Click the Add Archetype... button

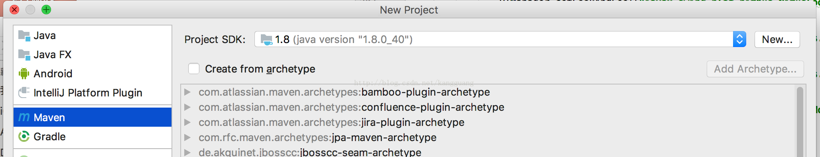tap(755, 69)
